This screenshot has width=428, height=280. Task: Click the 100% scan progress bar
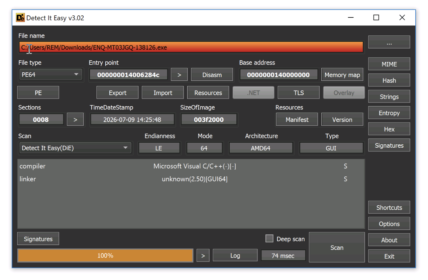point(105,256)
